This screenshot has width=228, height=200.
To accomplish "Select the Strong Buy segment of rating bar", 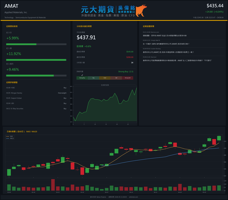I will 82,78.
